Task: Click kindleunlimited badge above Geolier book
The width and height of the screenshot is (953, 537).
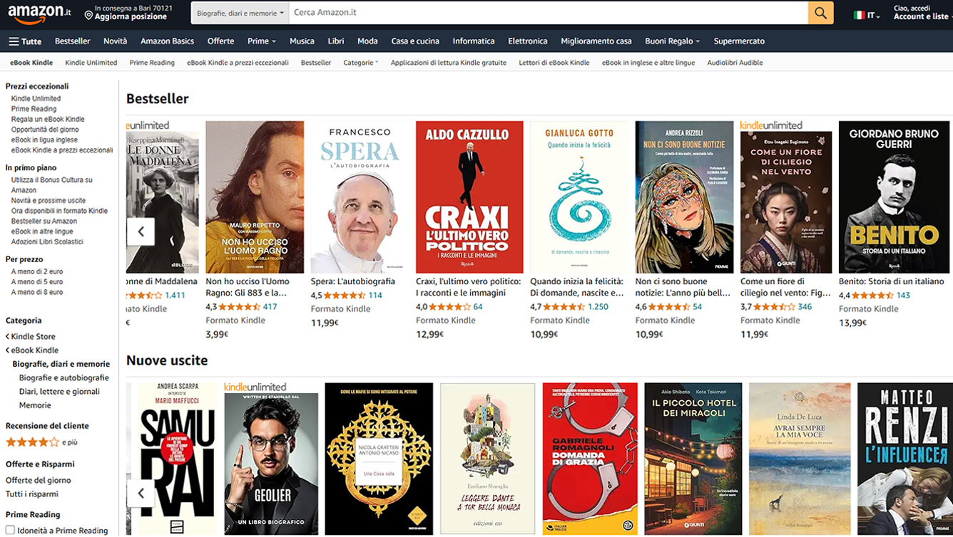Action: click(x=255, y=387)
